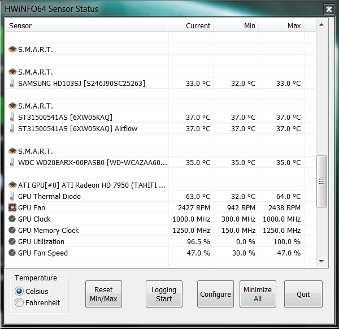Click the Min column header

(236, 25)
